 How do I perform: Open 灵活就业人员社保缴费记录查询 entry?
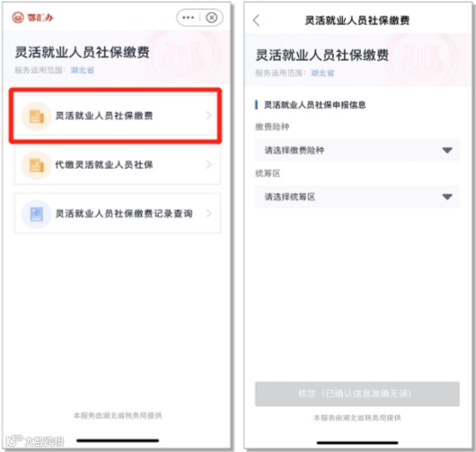point(117,214)
